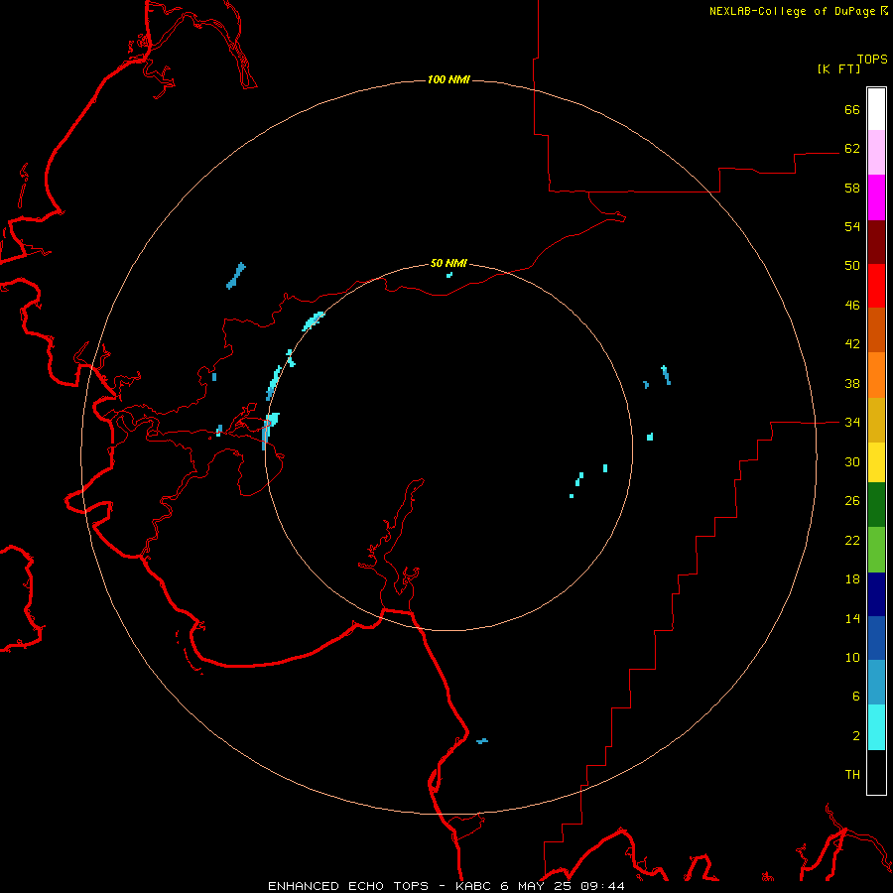Click the gold 38 kft legend swatch
Viewport: 893px width, 893px height.
876,420
